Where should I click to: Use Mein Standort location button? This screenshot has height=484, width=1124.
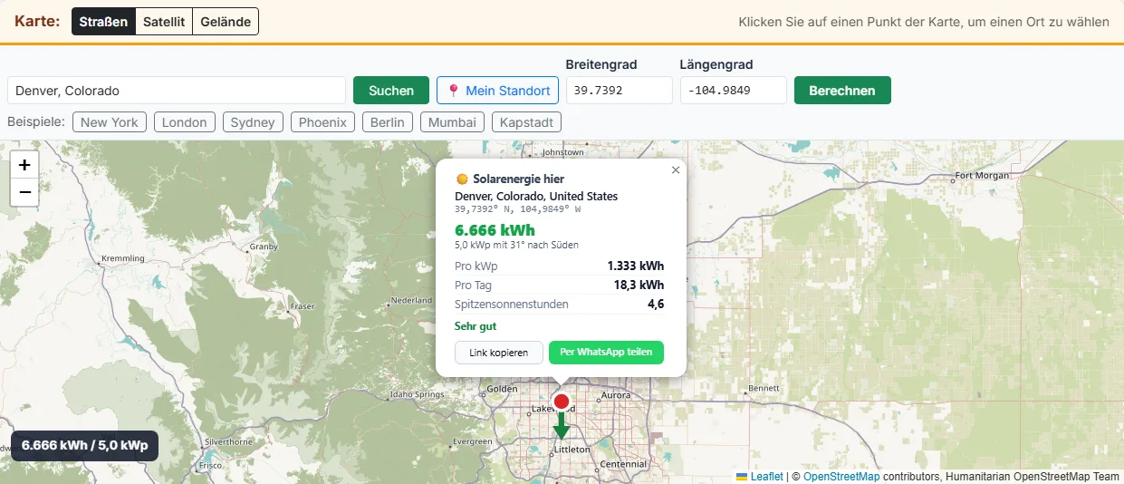(x=497, y=91)
